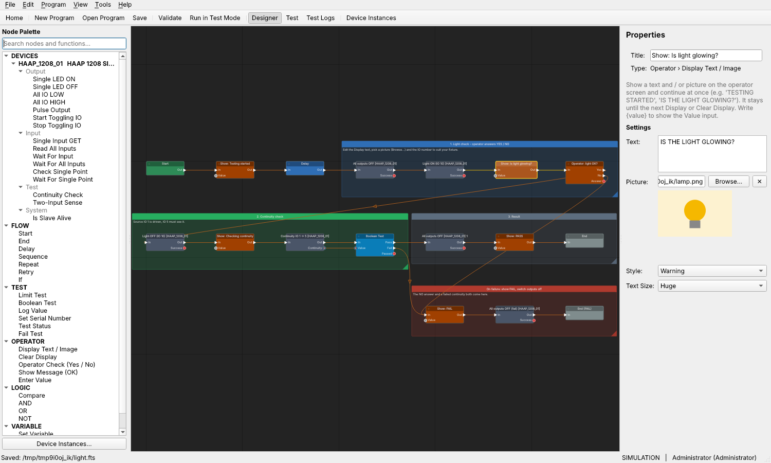
Task: Click Open Program in the toolbar
Action: pos(103,18)
